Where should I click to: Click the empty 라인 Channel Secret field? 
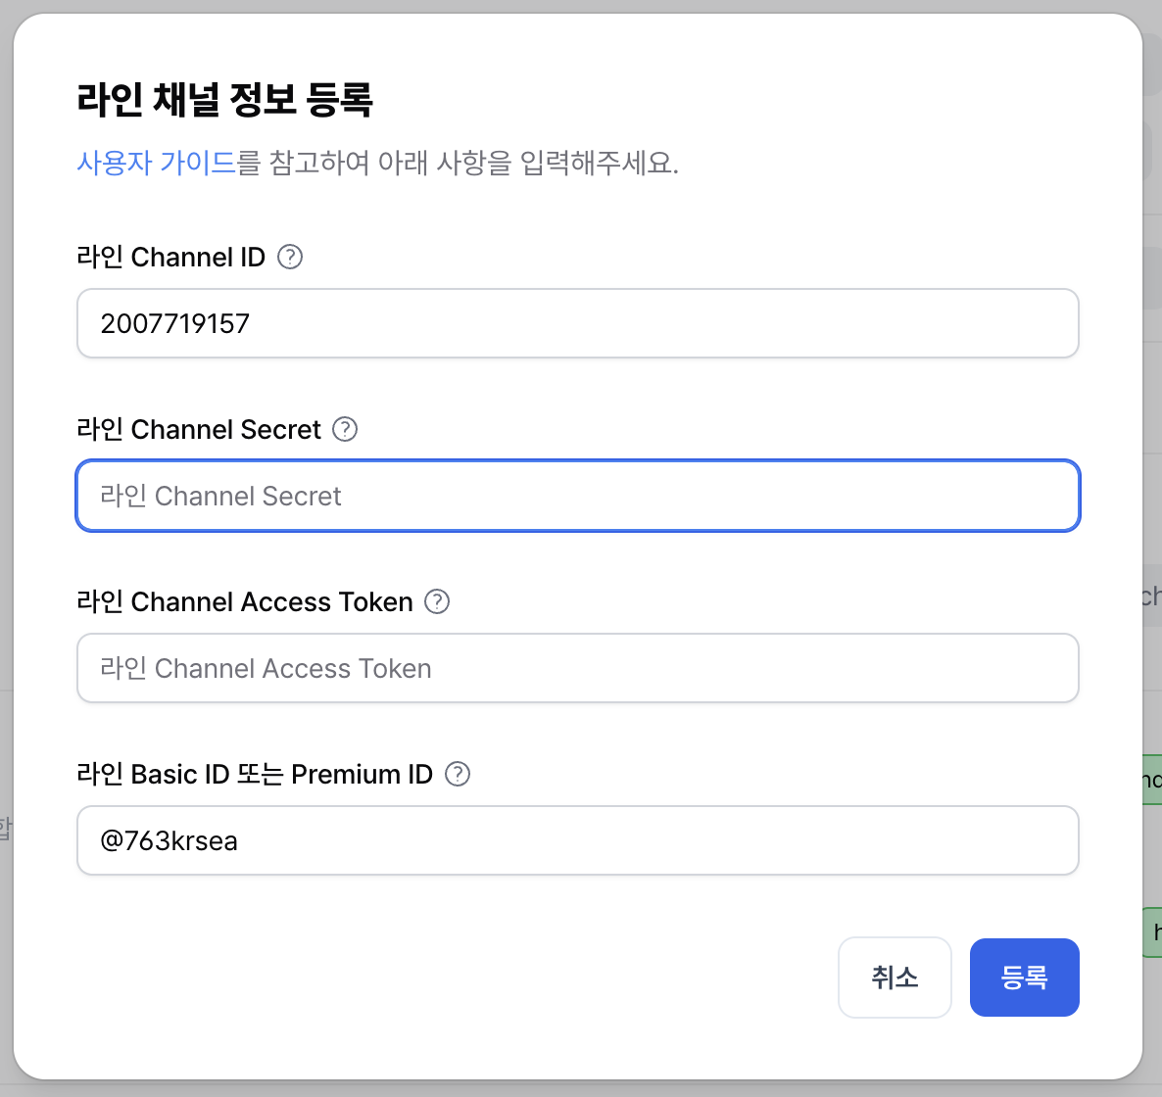point(576,496)
